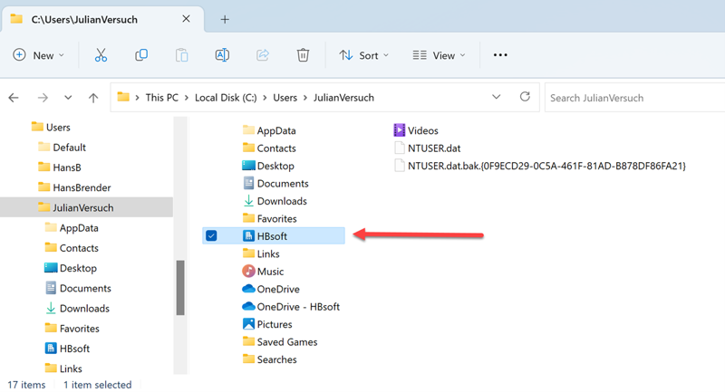The image size is (725, 392).
Task: Click the Copy icon in toolbar
Action: tap(141, 55)
